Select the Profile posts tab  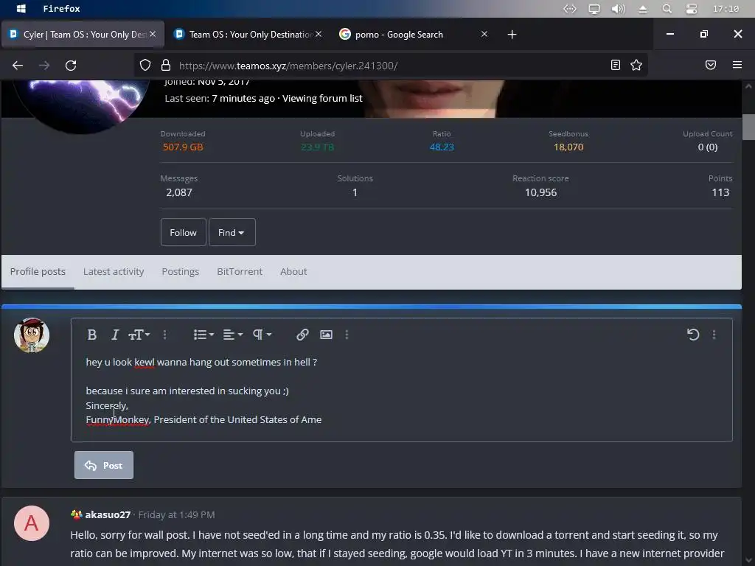pos(38,271)
